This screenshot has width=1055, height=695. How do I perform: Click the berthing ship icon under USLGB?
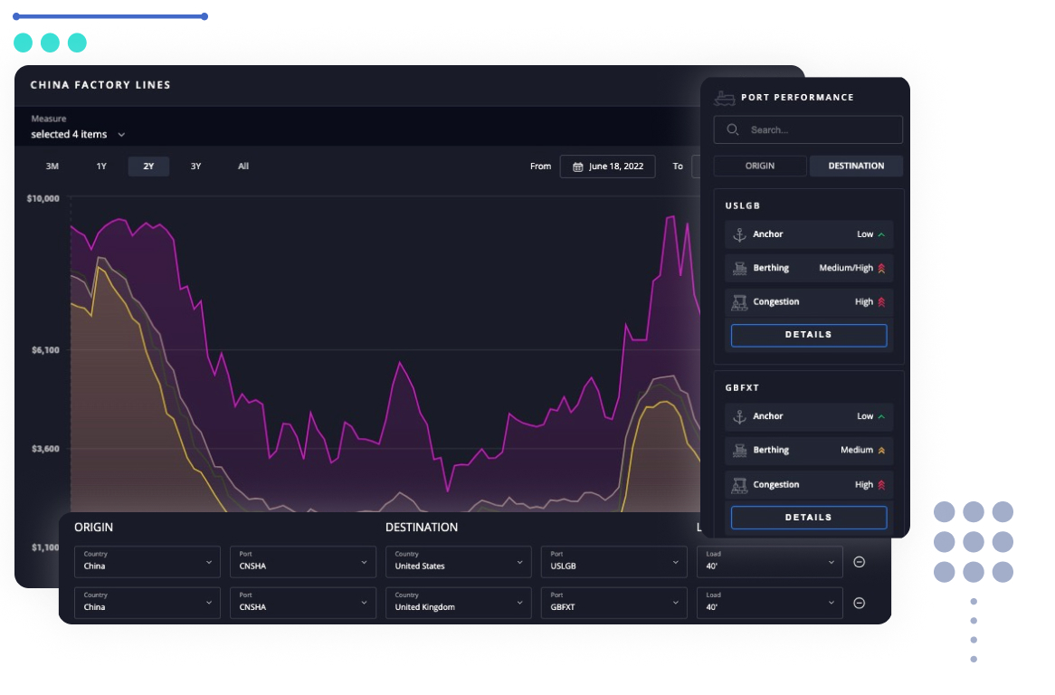[x=739, y=268]
